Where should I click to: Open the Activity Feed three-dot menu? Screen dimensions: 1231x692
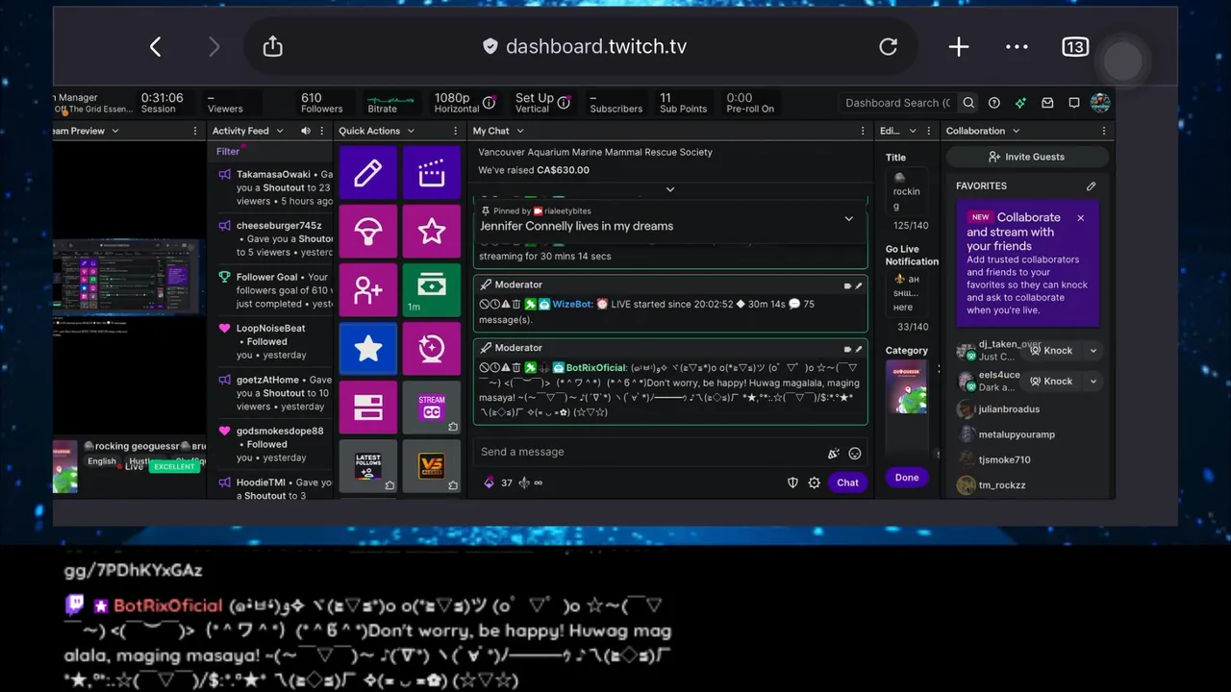(x=324, y=131)
